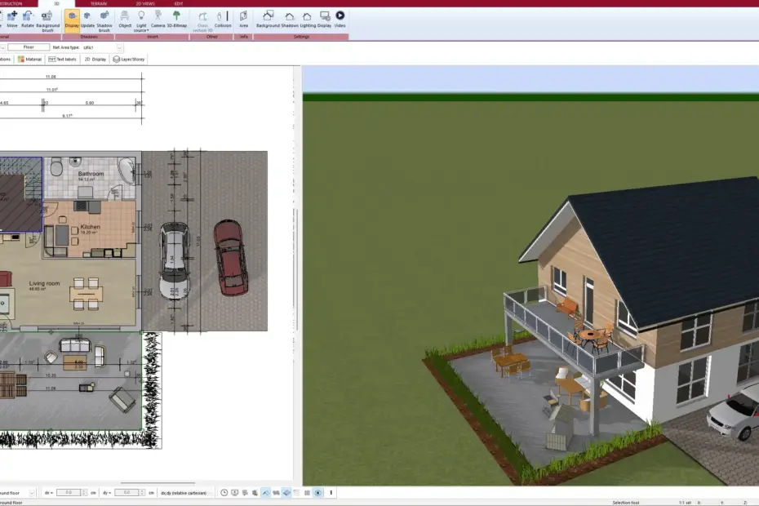Click the Shadow brush tool
Image resolution: width=759 pixels, height=506 pixels.
[x=104, y=20]
